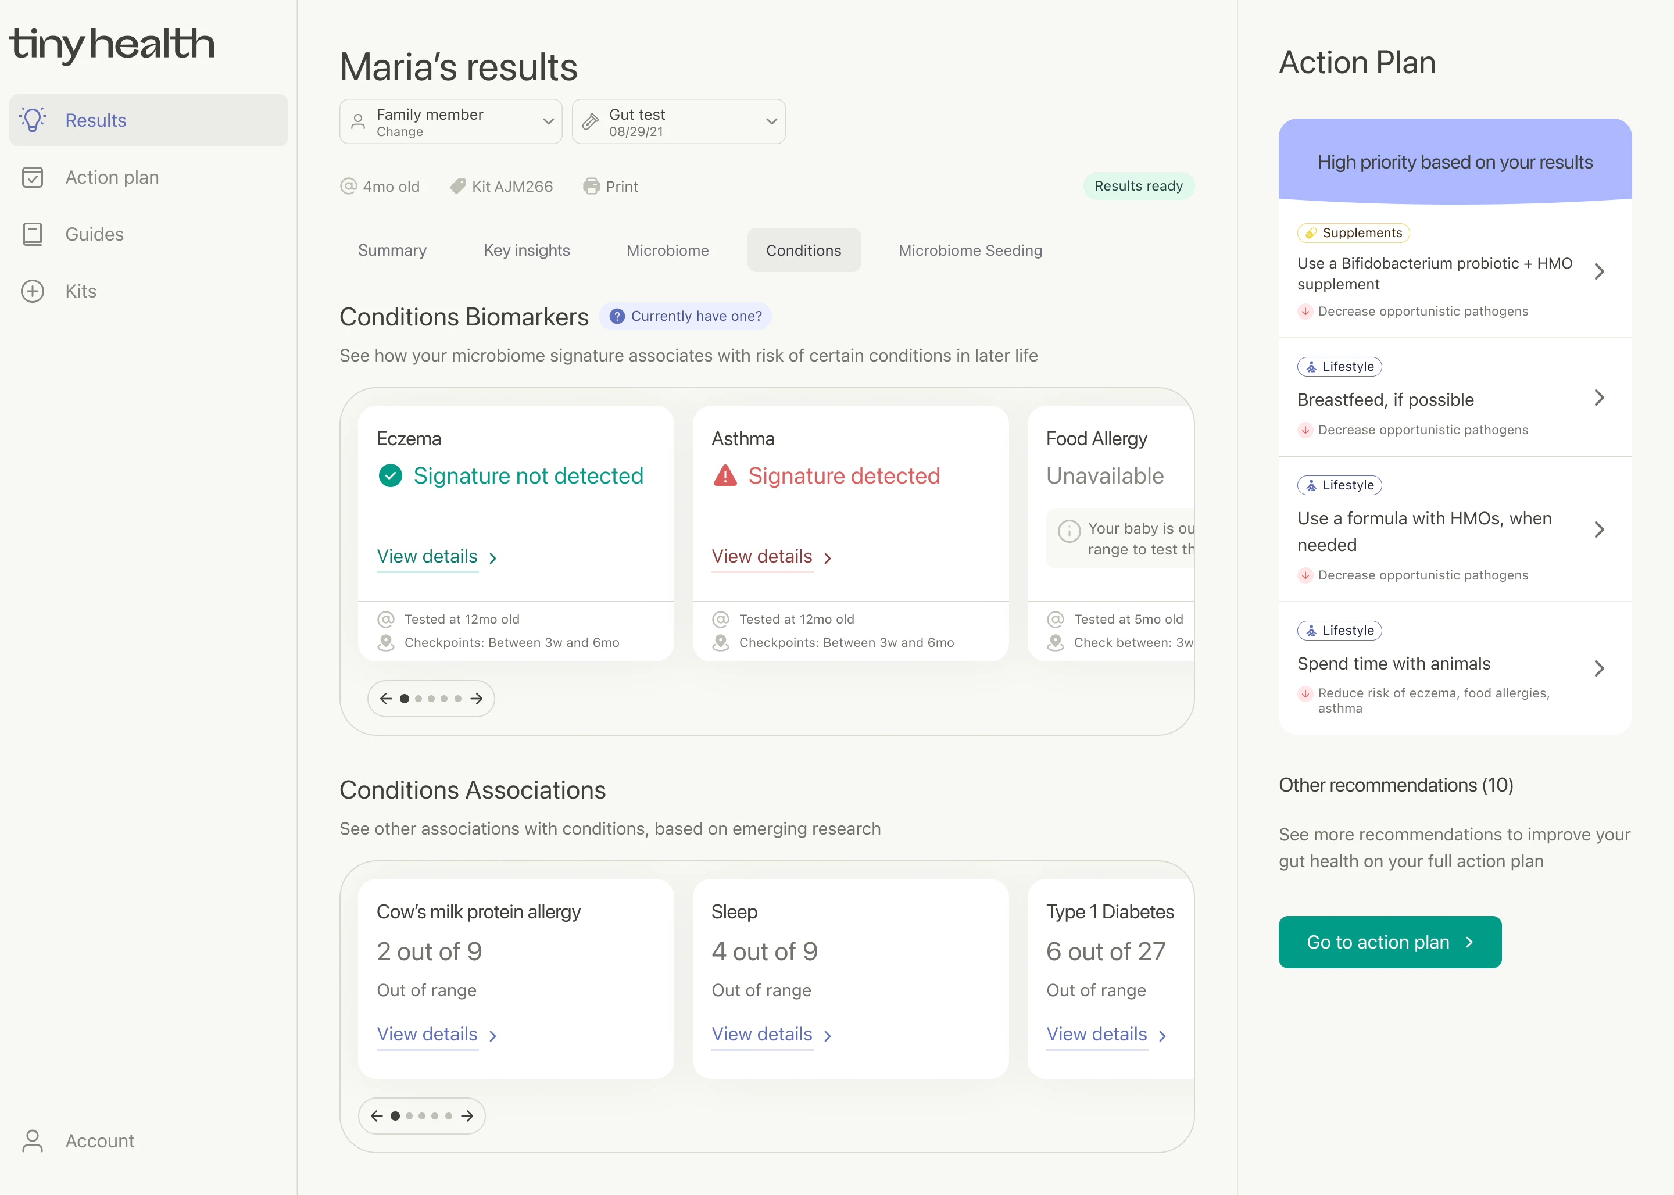
Task: Click the Print link
Action: click(611, 186)
